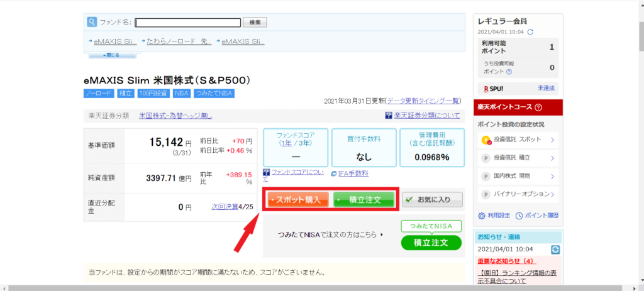Open IFA手数料 link
The height and width of the screenshot is (291, 644).
pyautogui.click(x=353, y=173)
